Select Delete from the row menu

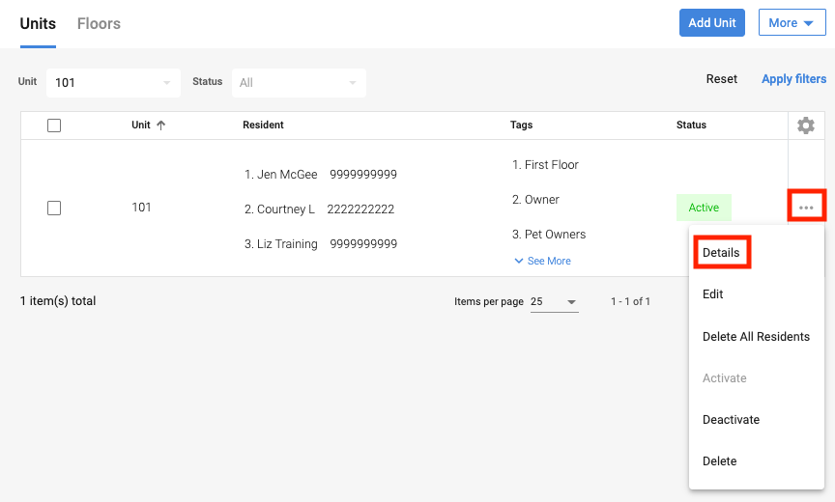point(720,461)
